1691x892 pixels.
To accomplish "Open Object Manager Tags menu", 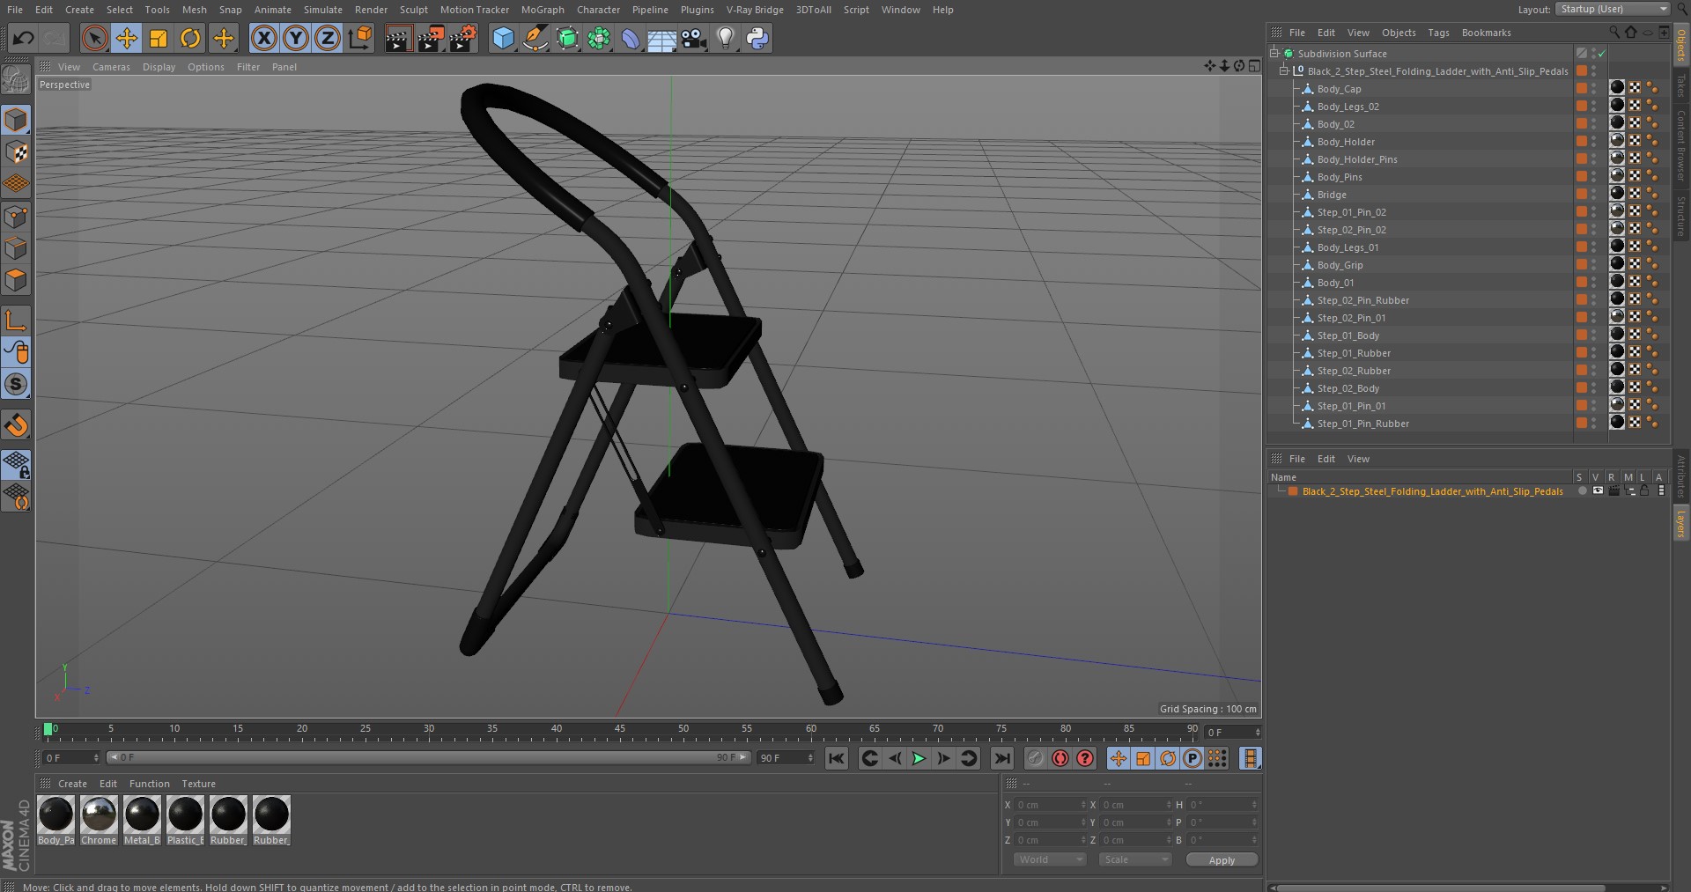I will pos(1438,33).
